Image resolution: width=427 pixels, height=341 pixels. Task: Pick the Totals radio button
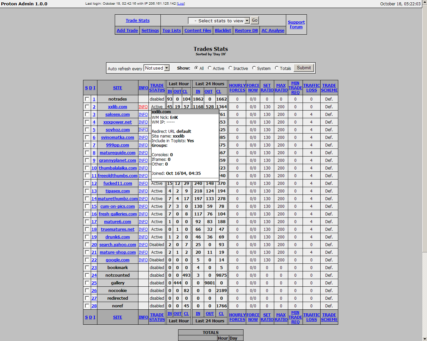click(x=277, y=68)
